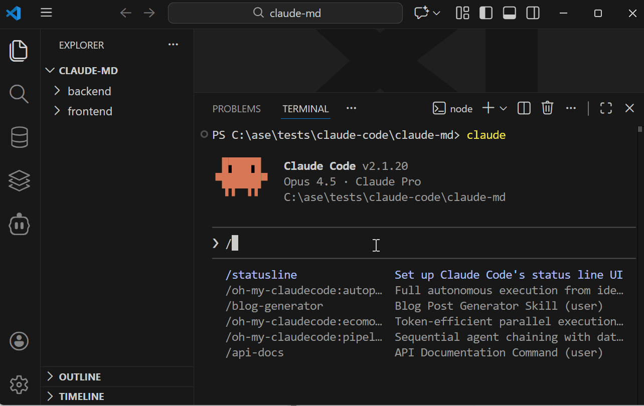
Task: Select the /api-docs command suggestion
Action: [x=255, y=352]
